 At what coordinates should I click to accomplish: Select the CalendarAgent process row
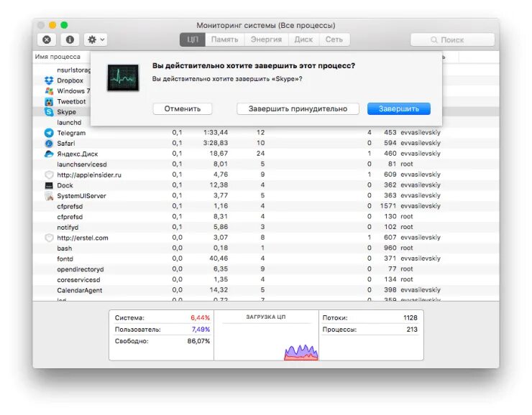(x=266, y=290)
